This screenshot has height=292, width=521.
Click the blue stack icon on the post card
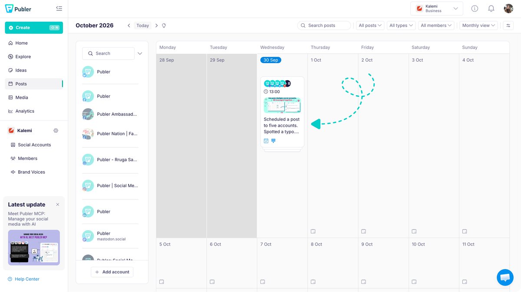[x=274, y=141]
